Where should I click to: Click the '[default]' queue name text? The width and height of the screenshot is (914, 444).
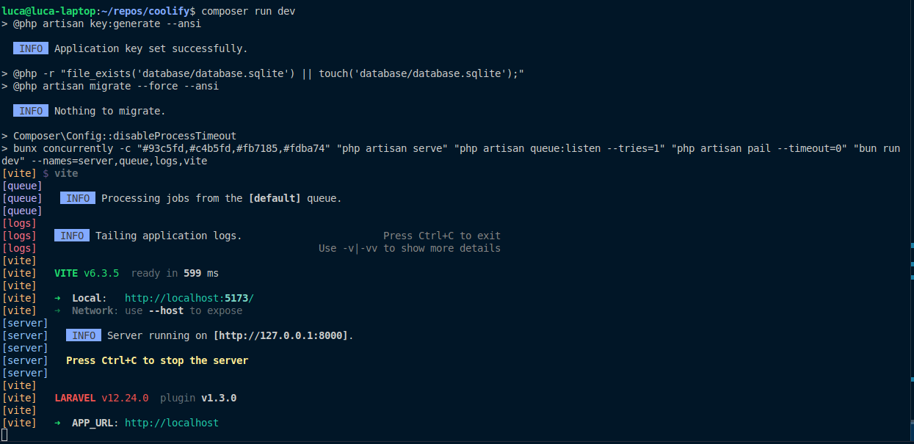[x=275, y=198]
